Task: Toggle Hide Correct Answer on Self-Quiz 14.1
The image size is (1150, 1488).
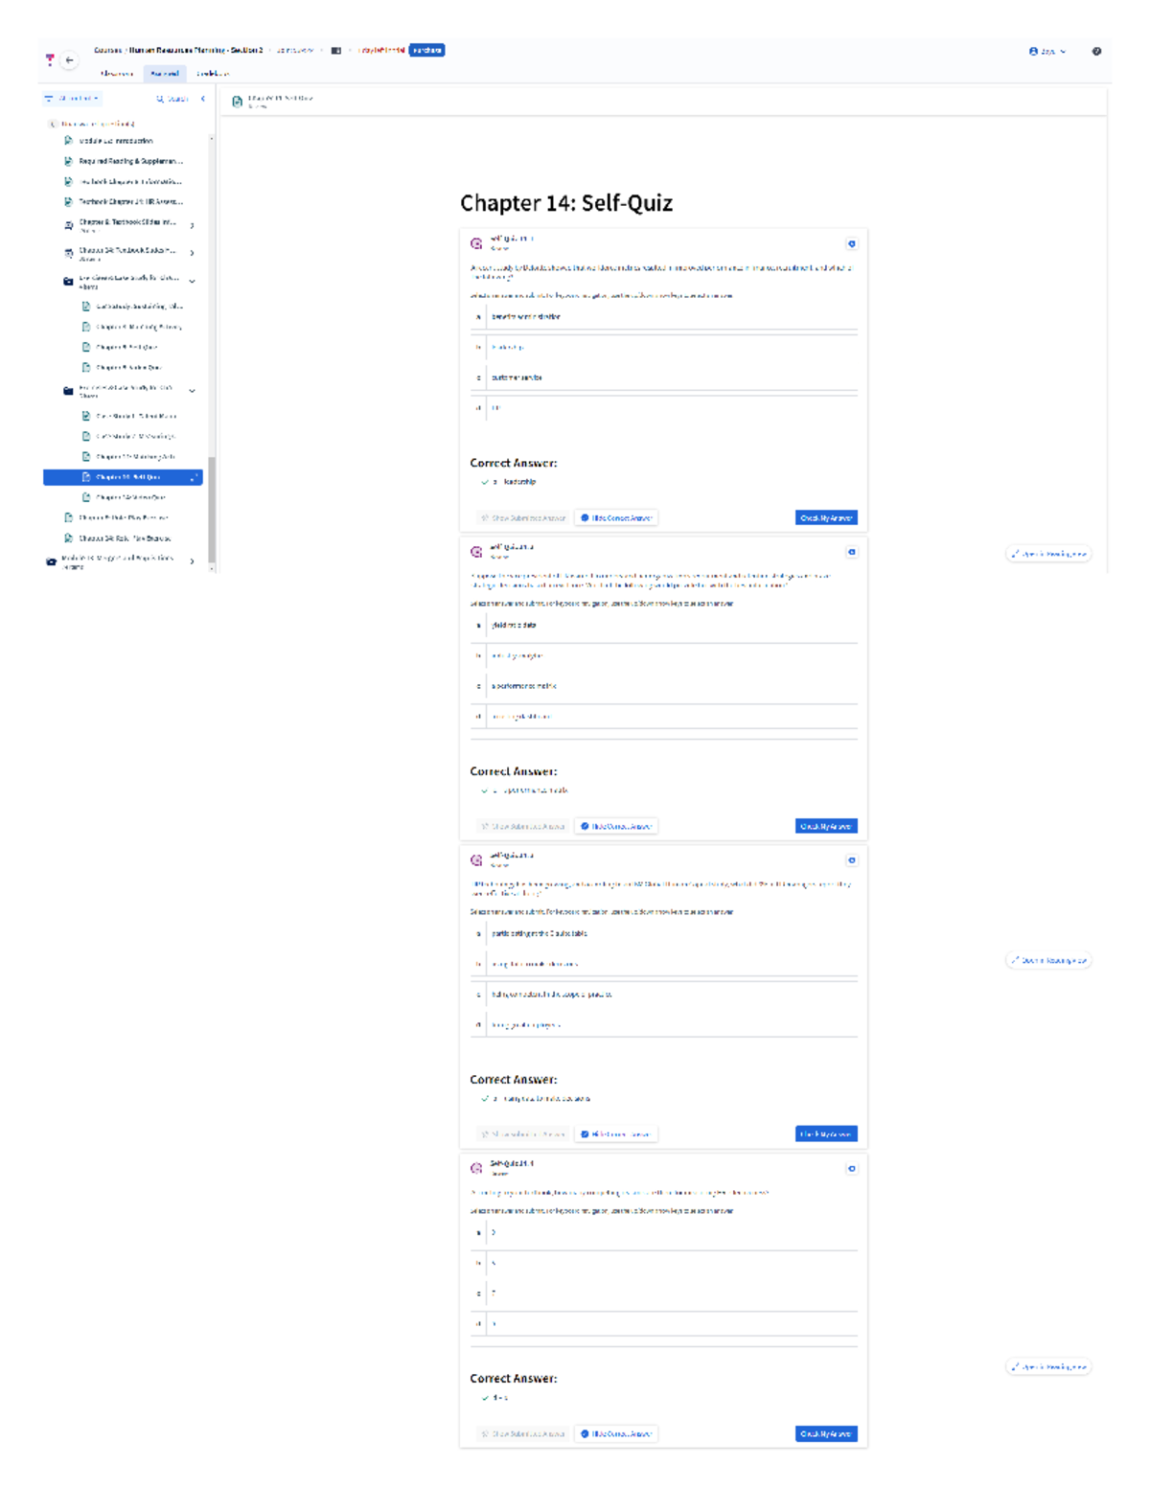Action: 616,518
